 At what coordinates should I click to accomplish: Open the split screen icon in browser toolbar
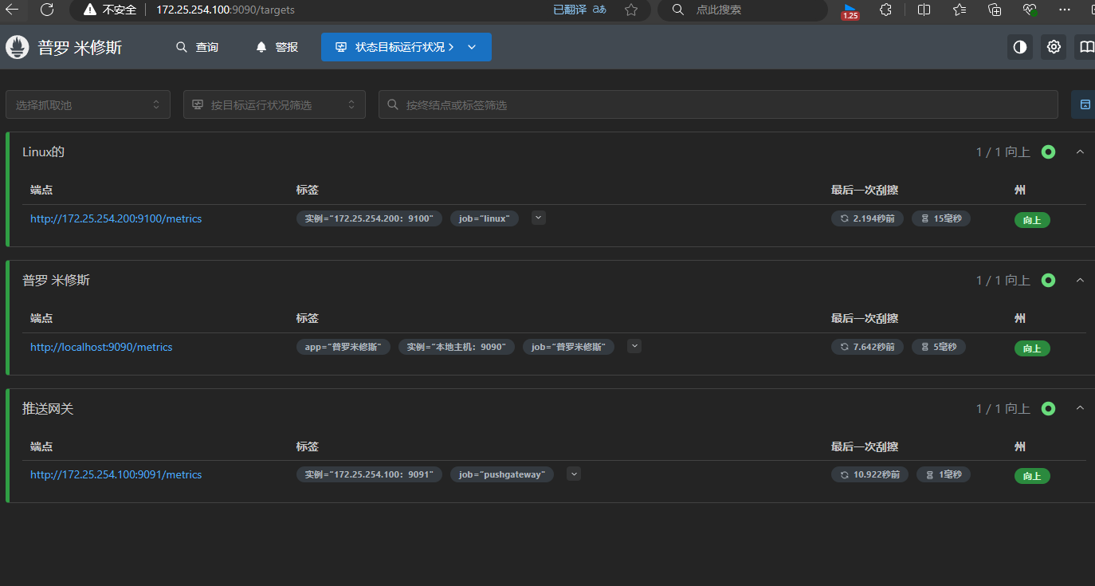tap(924, 10)
